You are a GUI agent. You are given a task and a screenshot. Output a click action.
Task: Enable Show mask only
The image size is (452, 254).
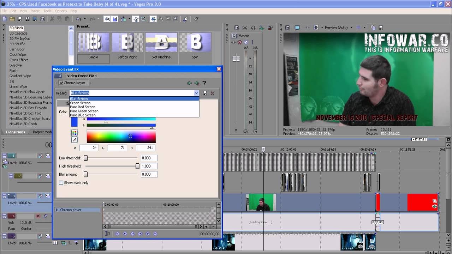[61, 183]
